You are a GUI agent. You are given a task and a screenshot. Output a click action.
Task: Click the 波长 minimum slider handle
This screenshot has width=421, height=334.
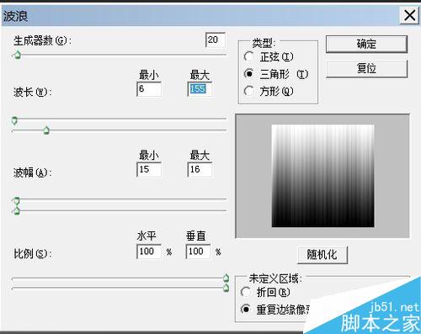pos(14,120)
